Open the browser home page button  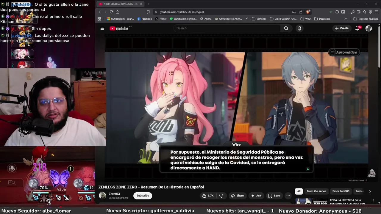click(x=118, y=12)
